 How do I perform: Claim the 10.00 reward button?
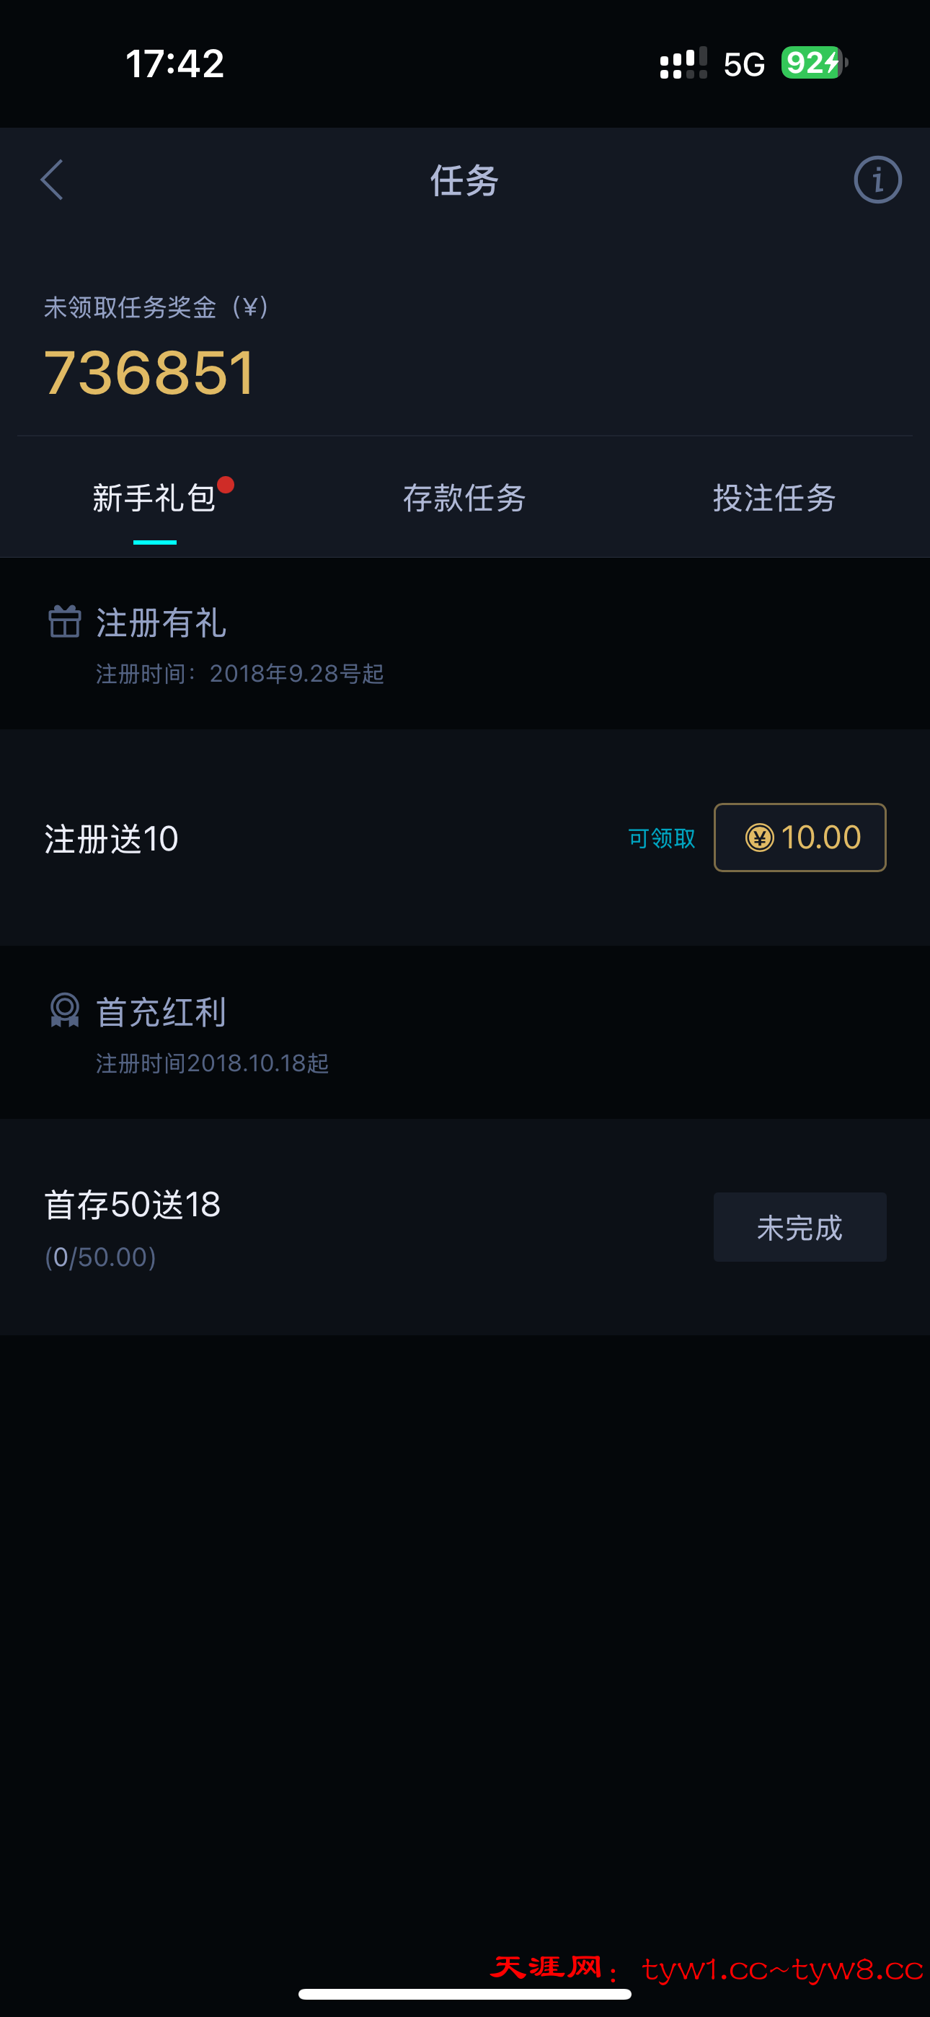(800, 838)
